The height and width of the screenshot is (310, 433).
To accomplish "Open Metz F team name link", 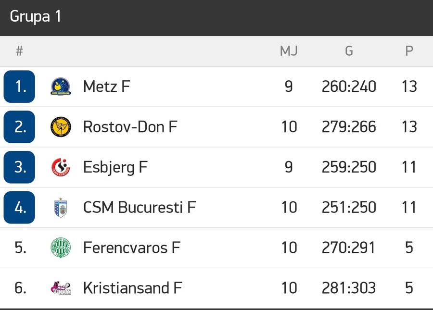I will click(107, 87).
